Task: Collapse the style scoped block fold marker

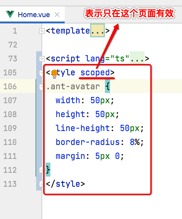Action: click(x=42, y=73)
